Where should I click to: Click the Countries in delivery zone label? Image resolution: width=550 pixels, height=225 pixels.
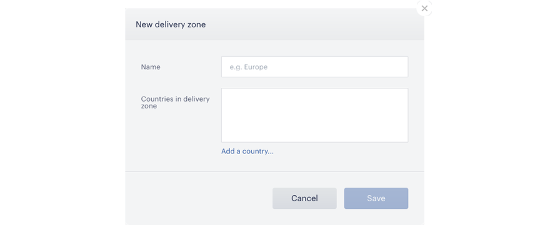pyautogui.click(x=176, y=102)
